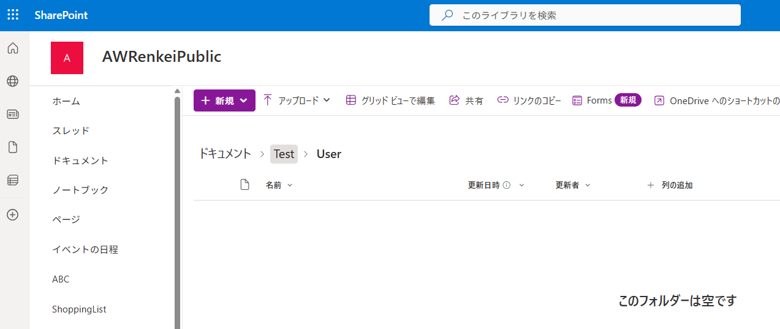Viewport: 780px width, 329px height.
Task: Click the AWRenkeiPublic site logo
Action: click(x=67, y=58)
